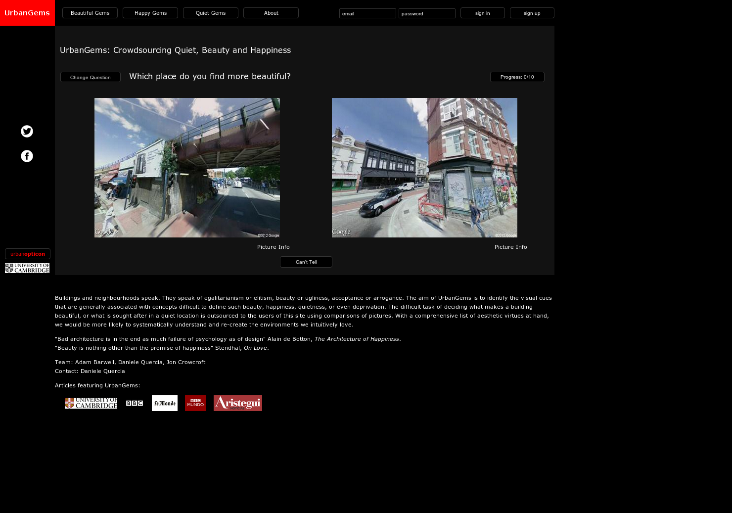The width and height of the screenshot is (732, 513).
Task: Open UrbanGems Twitter profile icon
Action: 27,132
